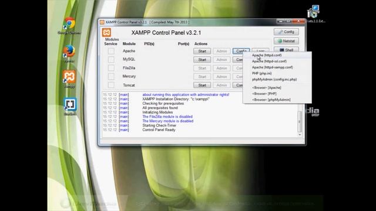
Task: Toggle the Mercury service checkbox
Action: pyautogui.click(x=111, y=76)
